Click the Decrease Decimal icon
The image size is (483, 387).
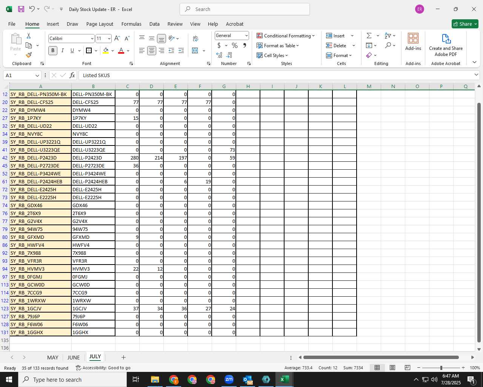coord(229,55)
